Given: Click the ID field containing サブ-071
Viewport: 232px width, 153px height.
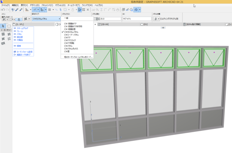Looking at the screenshot, I should (x=135, y=18).
